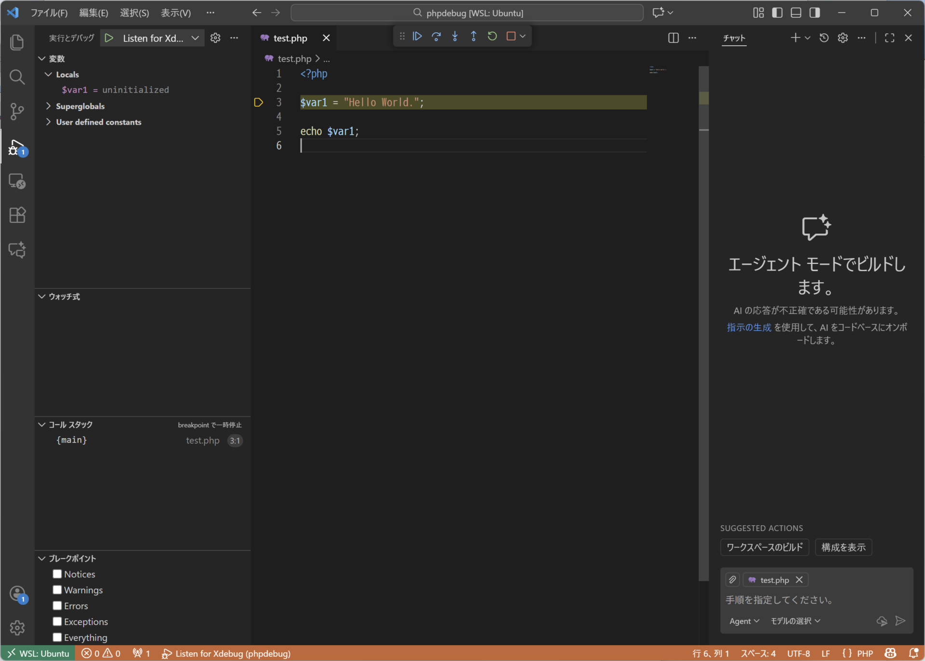Click the Step Over debug icon

click(x=436, y=36)
